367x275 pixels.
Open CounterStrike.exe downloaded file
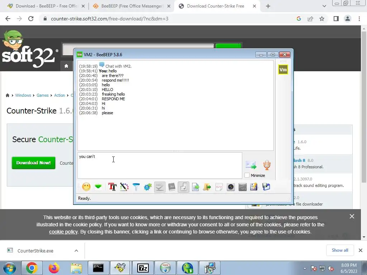(35, 251)
